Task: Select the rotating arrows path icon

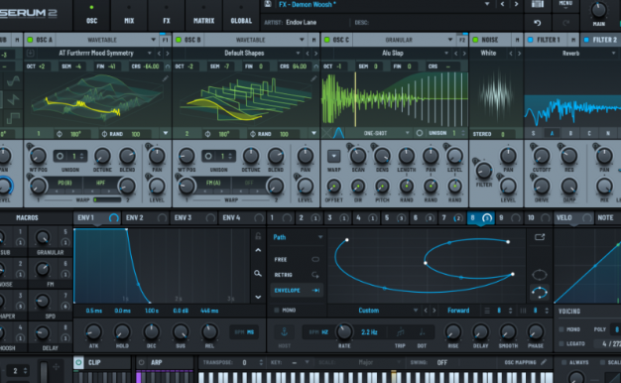Action: 540,293
